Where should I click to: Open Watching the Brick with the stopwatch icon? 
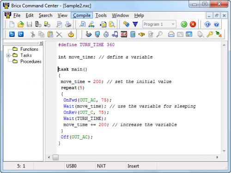pyautogui.click(x=106, y=34)
